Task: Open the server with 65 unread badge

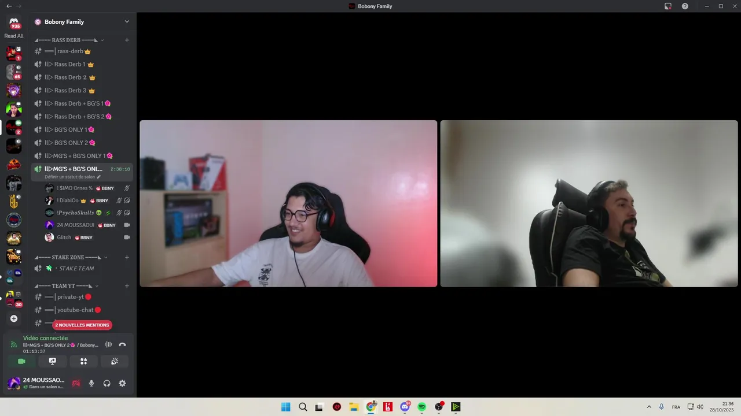Action: click(14, 72)
